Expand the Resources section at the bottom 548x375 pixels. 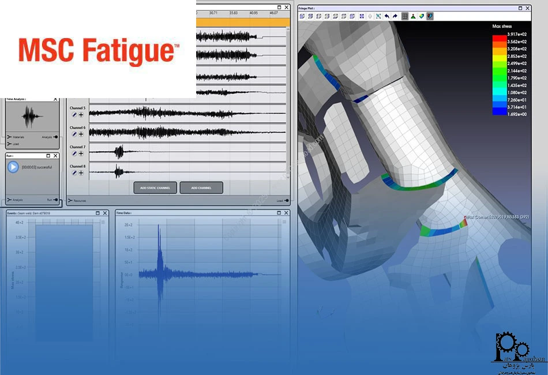[77, 200]
